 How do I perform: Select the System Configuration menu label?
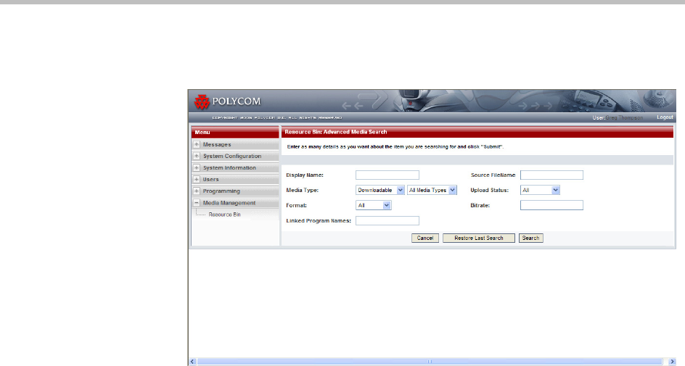tap(232, 156)
